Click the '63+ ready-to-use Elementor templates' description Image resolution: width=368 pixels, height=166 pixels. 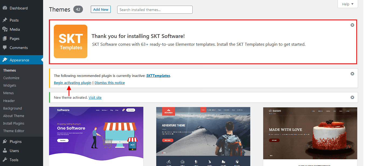pos(199,44)
